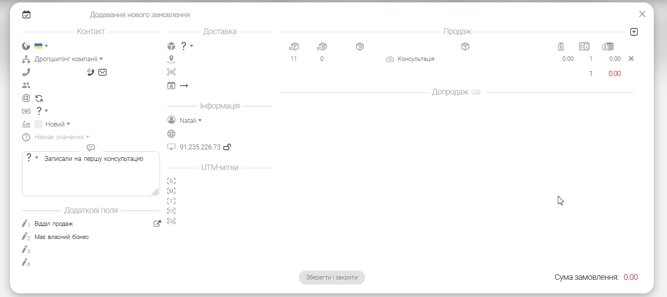Click the additional field 4 pencil icon
Image resolution: width=667 pixels, height=297 pixels.
[26, 263]
